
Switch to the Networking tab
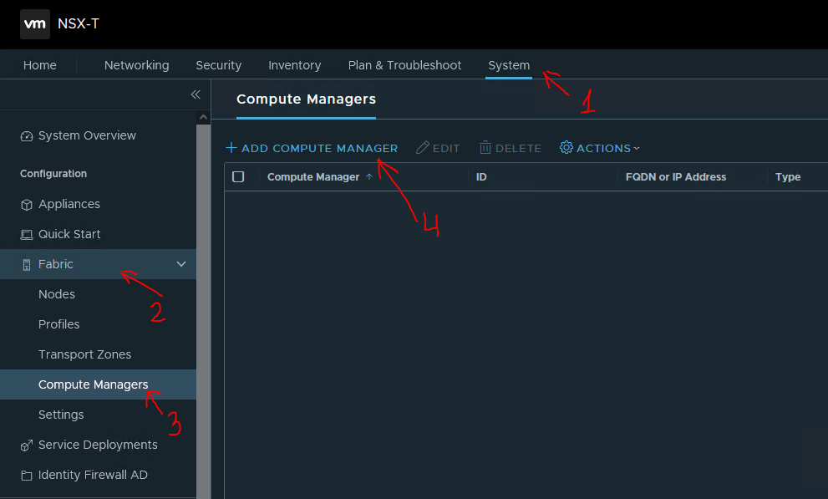(137, 65)
